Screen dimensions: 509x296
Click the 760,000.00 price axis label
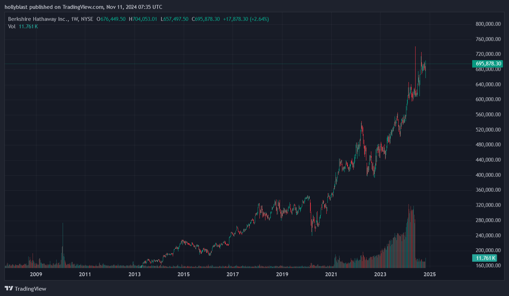488,39
